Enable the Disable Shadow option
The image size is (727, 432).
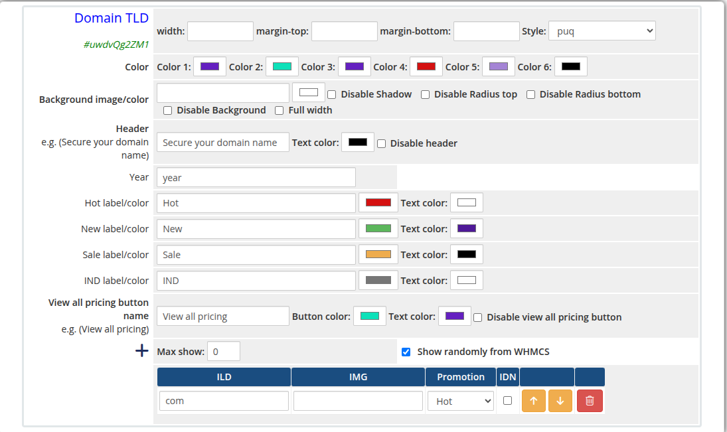tap(331, 94)
